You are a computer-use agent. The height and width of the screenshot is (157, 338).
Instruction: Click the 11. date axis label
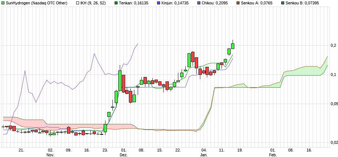(222, 150)
